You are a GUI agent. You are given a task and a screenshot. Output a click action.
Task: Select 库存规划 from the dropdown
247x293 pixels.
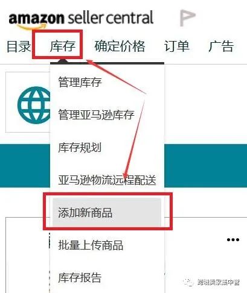coord(80,147)
